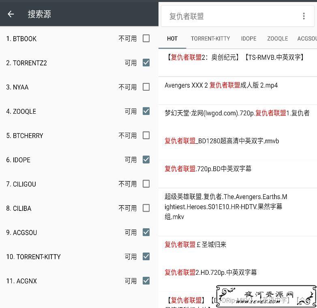The height and width of the screenshot is (308, 317).
Task: Uncheck the TORRENTZ2 source checkbox
Action: pos(146,63)
